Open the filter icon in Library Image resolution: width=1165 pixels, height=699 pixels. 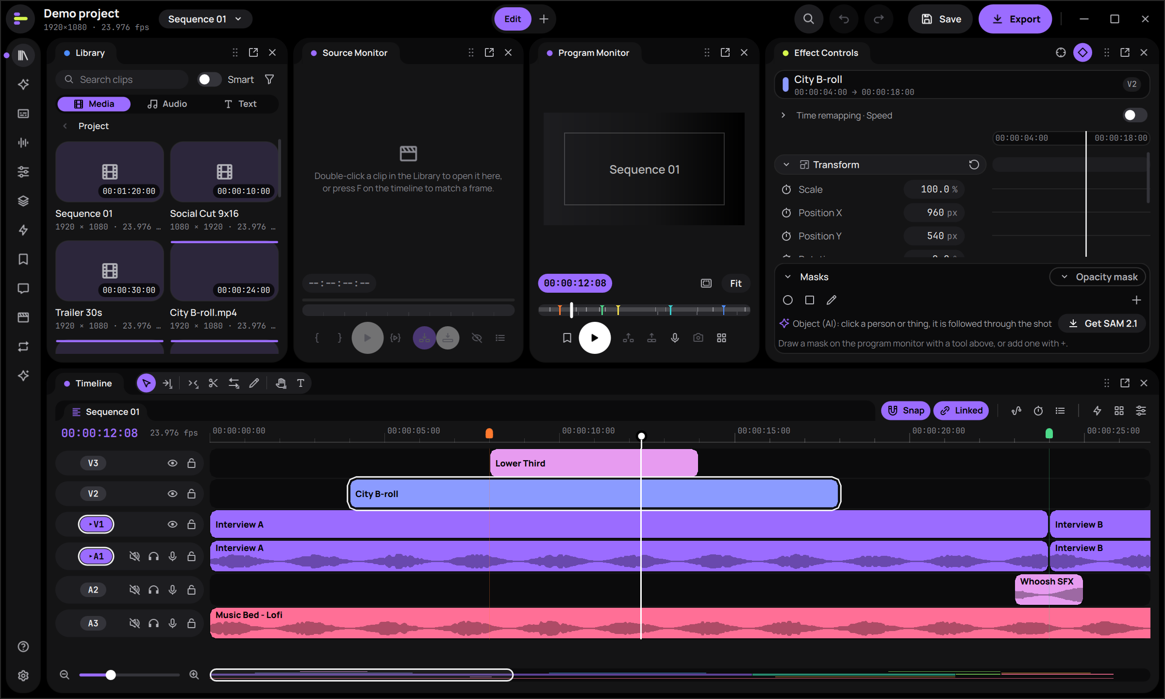pos(269,79)
